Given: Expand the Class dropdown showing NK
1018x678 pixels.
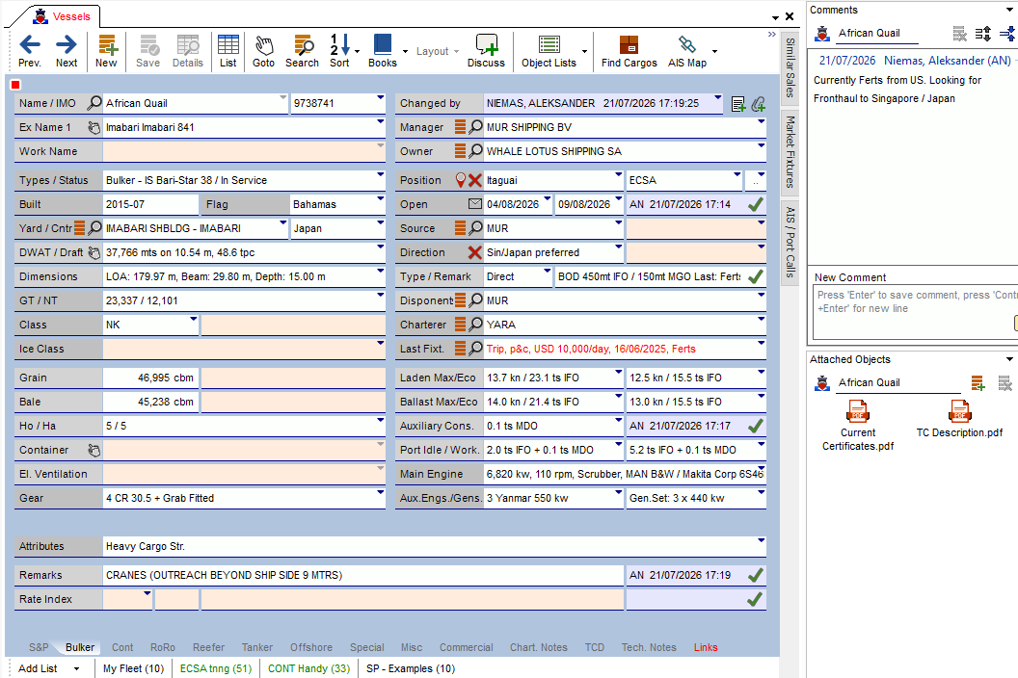Looking at the screenshot, I should [x=193, y=319].
